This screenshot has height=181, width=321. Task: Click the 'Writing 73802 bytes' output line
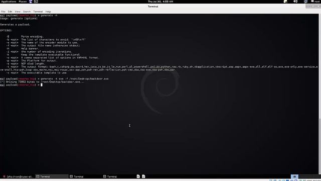tap(42, 81)
